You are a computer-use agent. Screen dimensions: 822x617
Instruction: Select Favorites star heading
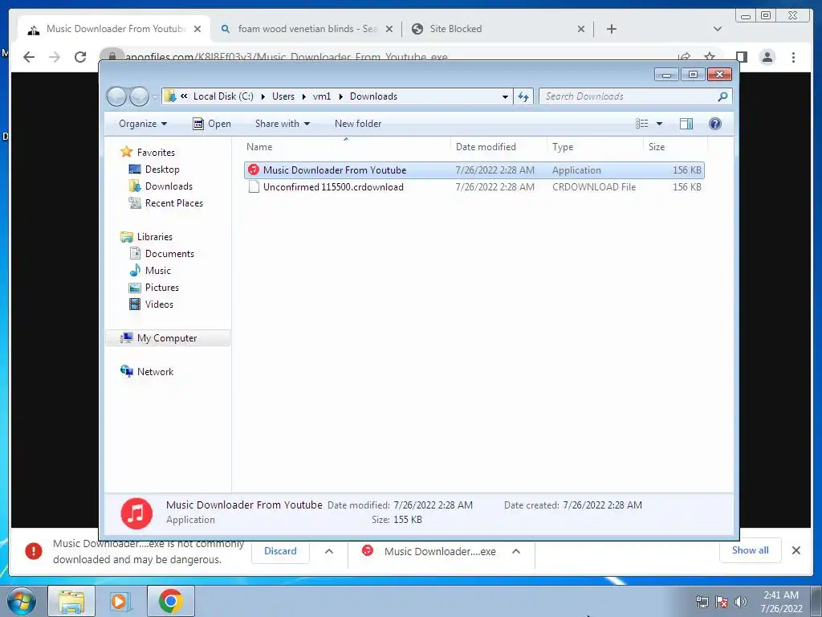click(x=155, y=152)
